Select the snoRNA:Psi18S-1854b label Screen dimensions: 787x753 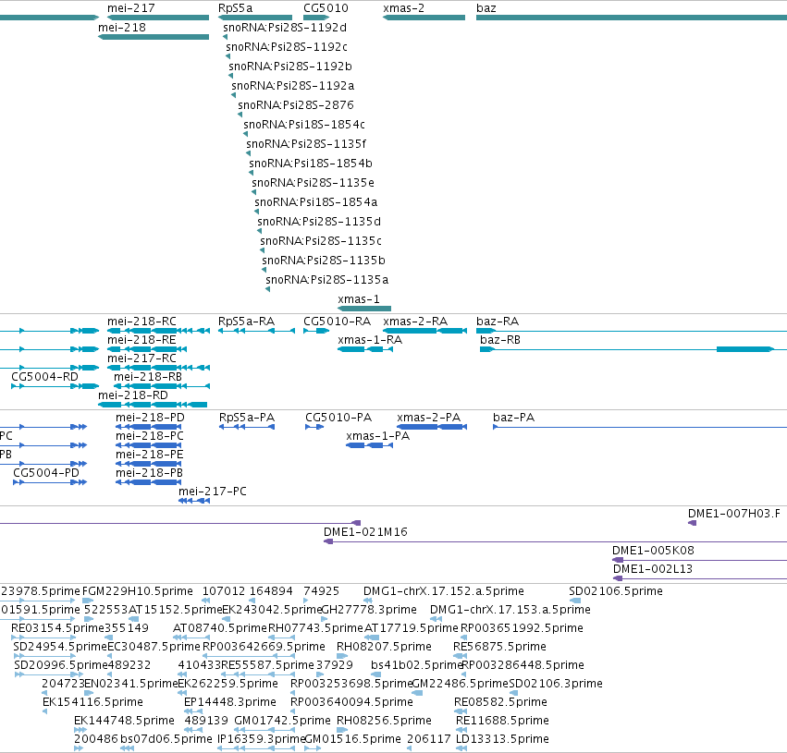(311, 164)
